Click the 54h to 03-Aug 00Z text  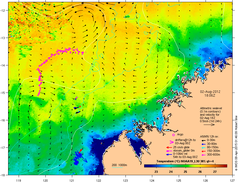tap(185, 157)
